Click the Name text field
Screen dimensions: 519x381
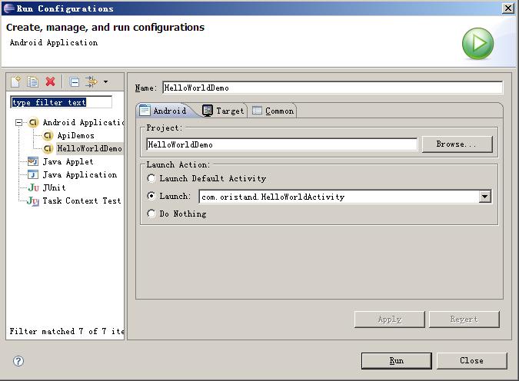pos(332,88)
